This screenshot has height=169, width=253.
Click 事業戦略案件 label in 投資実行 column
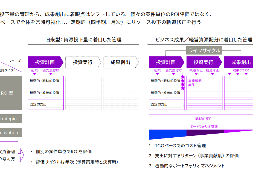195,83
